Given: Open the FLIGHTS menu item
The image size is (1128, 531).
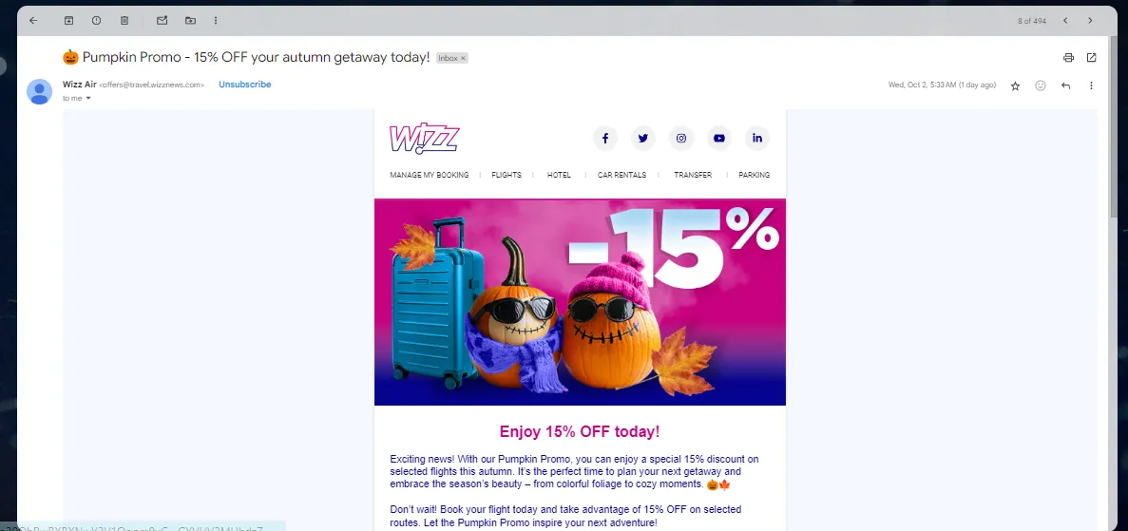Looking at the screenshot, I should pyautogui.click(x=507, y=175).
